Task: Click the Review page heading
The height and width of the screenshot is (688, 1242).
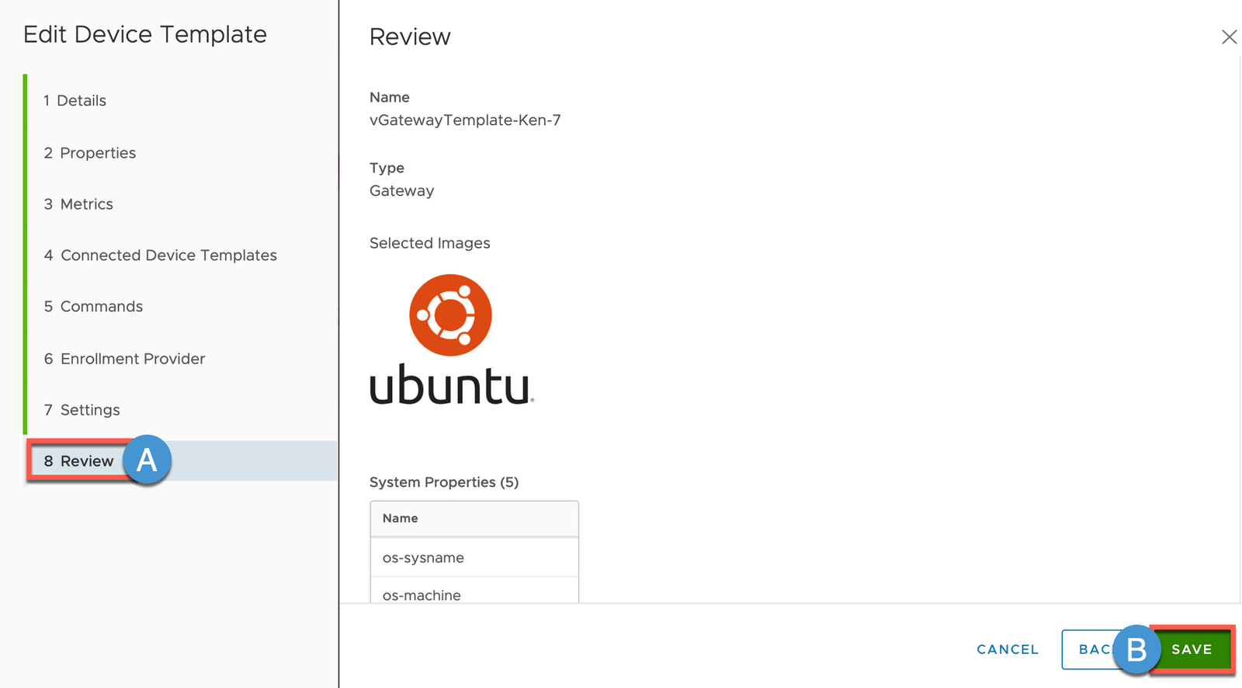Action: pos(410,36)
